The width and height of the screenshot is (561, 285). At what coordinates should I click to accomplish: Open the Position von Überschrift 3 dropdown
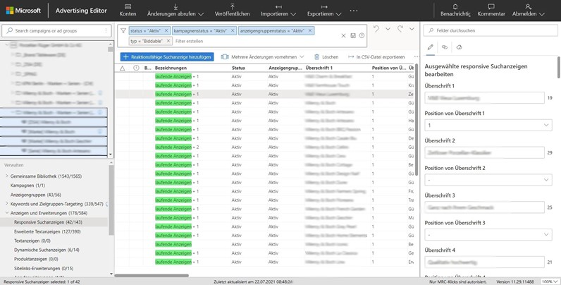coord(488,234)
